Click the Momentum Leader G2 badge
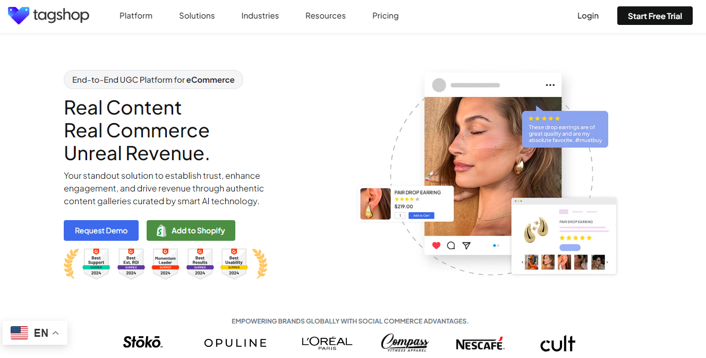The width and height of the screenshot is (706, 358). [x=165, y=263]
